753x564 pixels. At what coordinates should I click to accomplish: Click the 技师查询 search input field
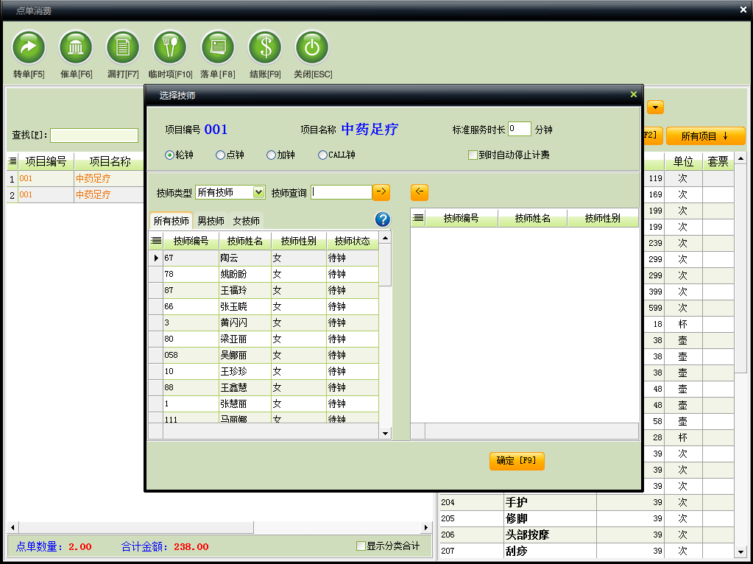pos(342,192)
